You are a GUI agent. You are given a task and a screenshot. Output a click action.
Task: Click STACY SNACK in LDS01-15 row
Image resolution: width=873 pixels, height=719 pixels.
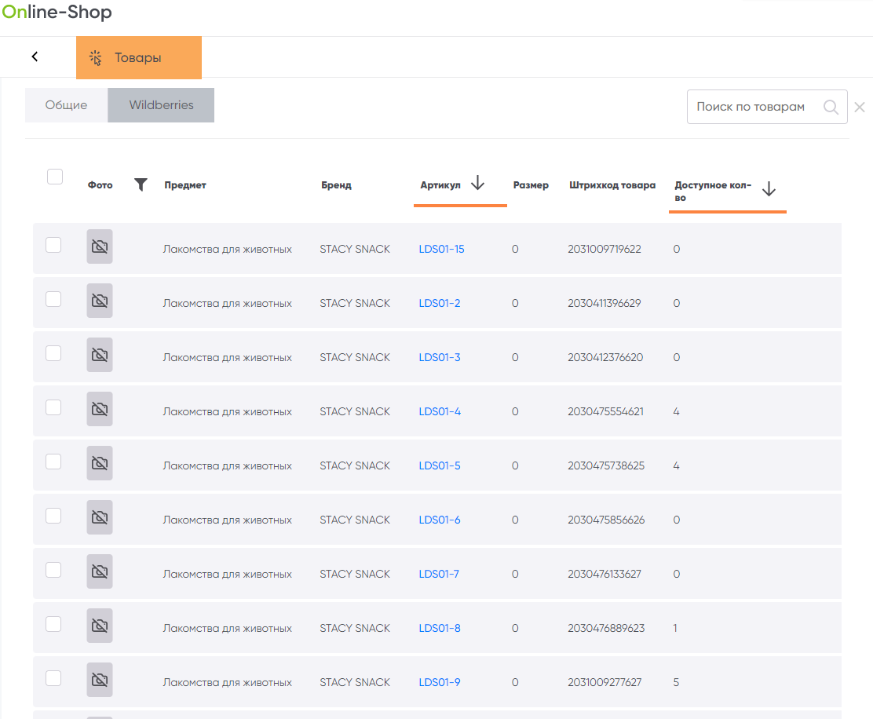(355, 249)
